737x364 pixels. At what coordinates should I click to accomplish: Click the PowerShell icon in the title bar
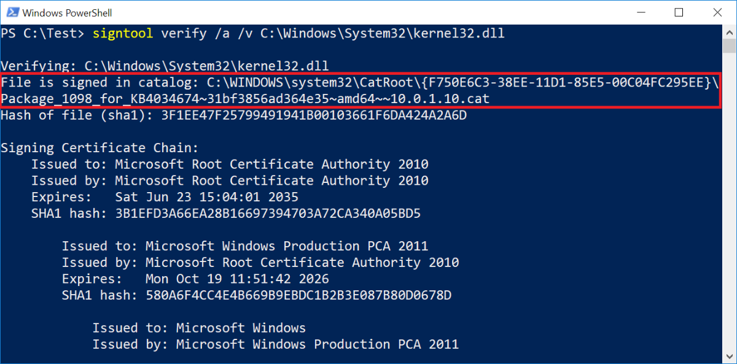[11, 12]
